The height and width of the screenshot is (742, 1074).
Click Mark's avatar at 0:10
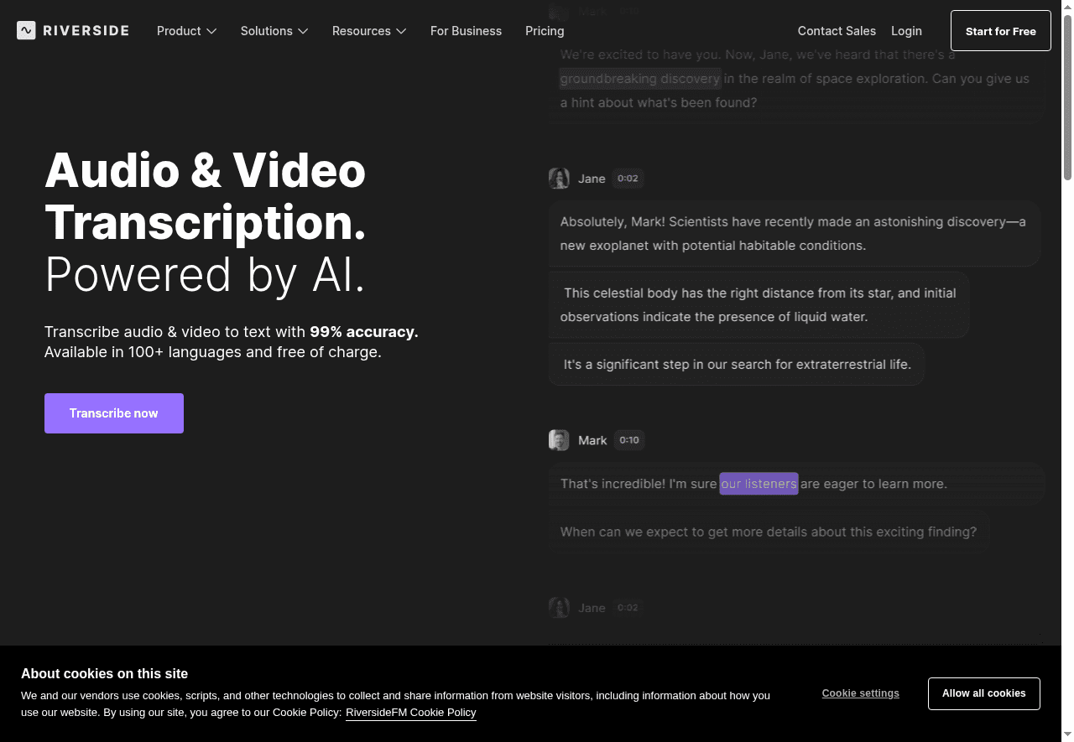pos(559,440)
